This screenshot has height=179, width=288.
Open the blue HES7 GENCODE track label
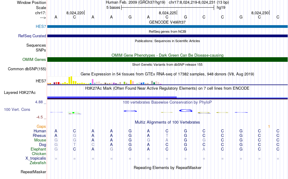tap(41, 26)
